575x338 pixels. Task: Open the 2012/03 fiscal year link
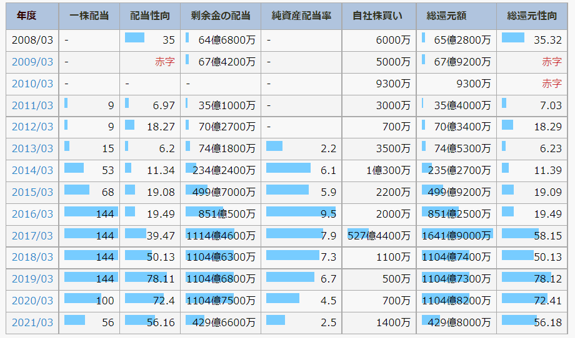[x=32, y=127]
